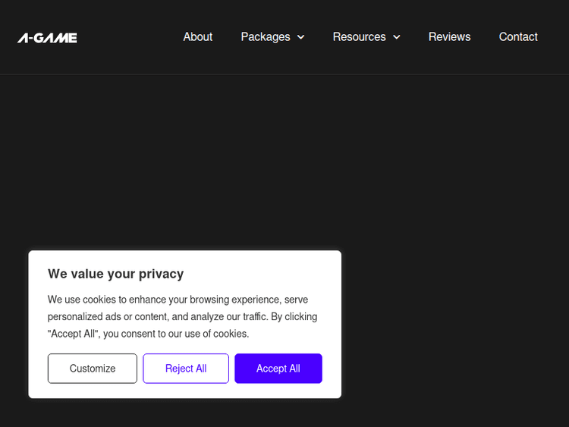Viewport: 569px width, 427px height.
Task: Expand the chevron arrow beside Resources
Action: coord(396,37)
